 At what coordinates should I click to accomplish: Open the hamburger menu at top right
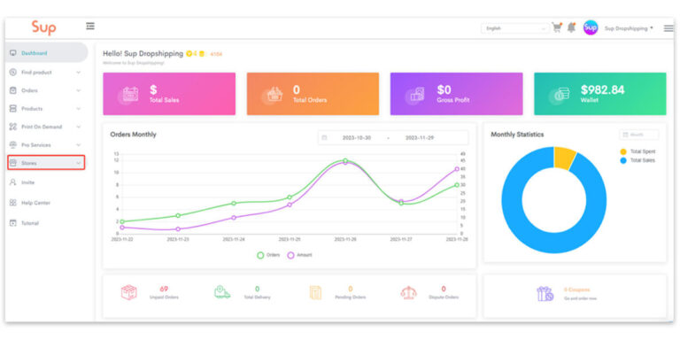point(668,28)
